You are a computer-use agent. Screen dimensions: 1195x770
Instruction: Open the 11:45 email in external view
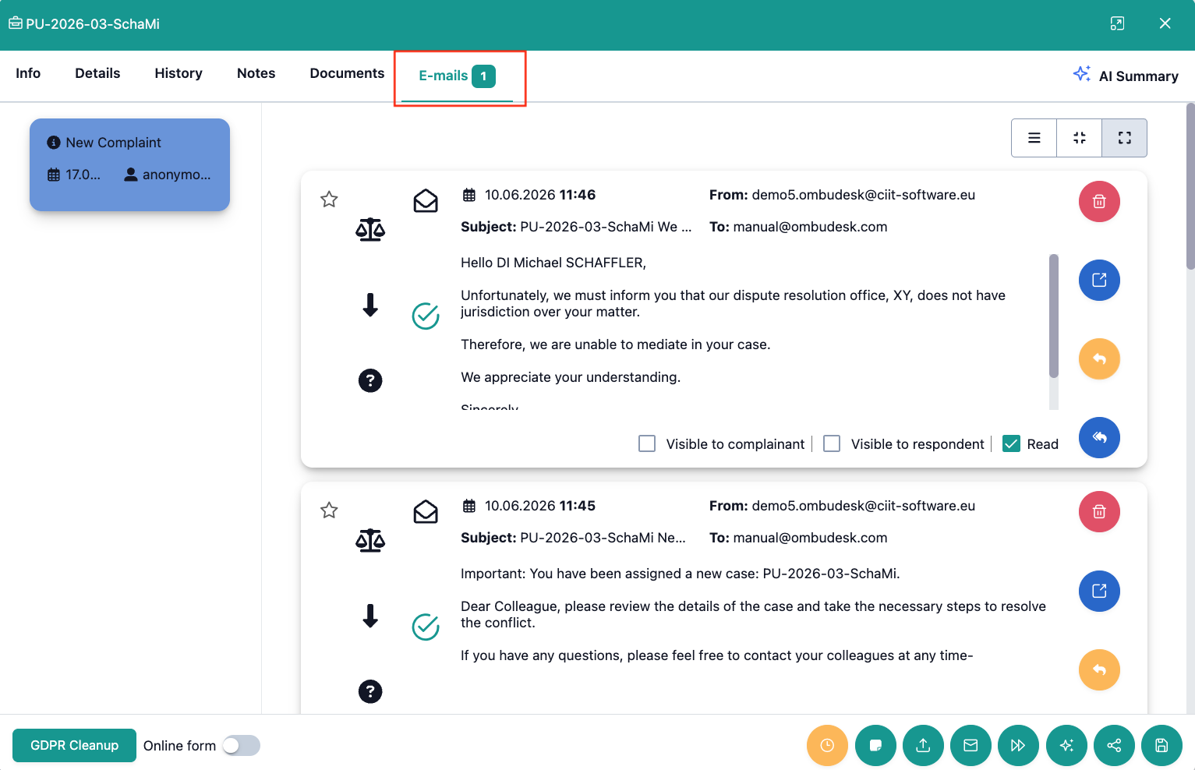pos(1099,591)
